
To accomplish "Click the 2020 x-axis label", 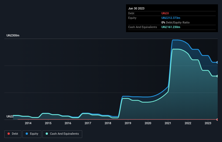I will coord(148,123).
